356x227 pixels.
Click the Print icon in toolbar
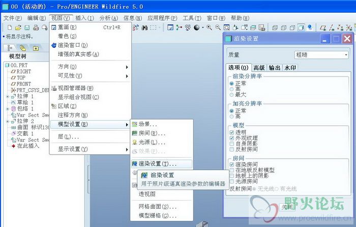coord(36,27)
